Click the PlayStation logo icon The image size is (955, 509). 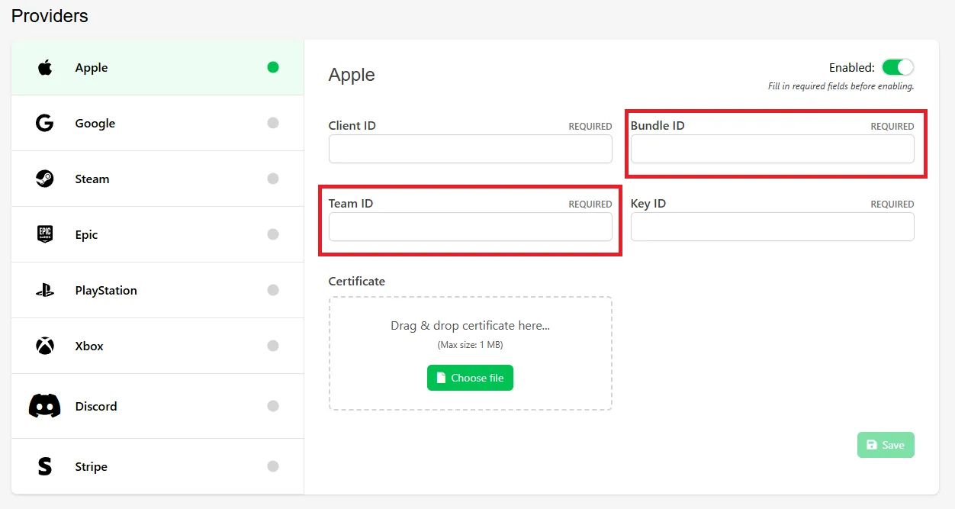pyautogui.click(x=45, y=290)
